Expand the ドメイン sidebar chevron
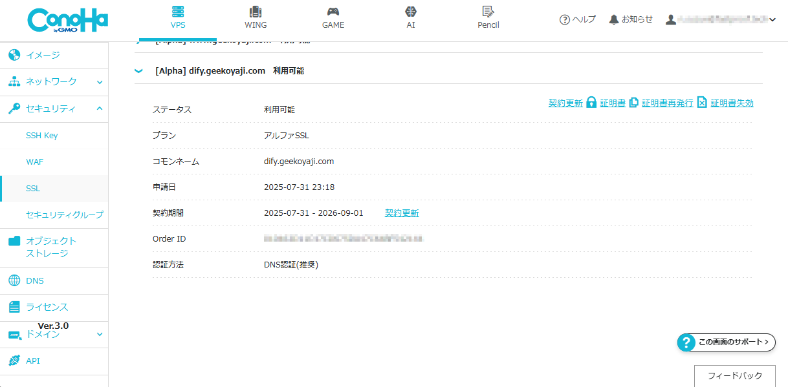788x387 pixels. [100, 334]
